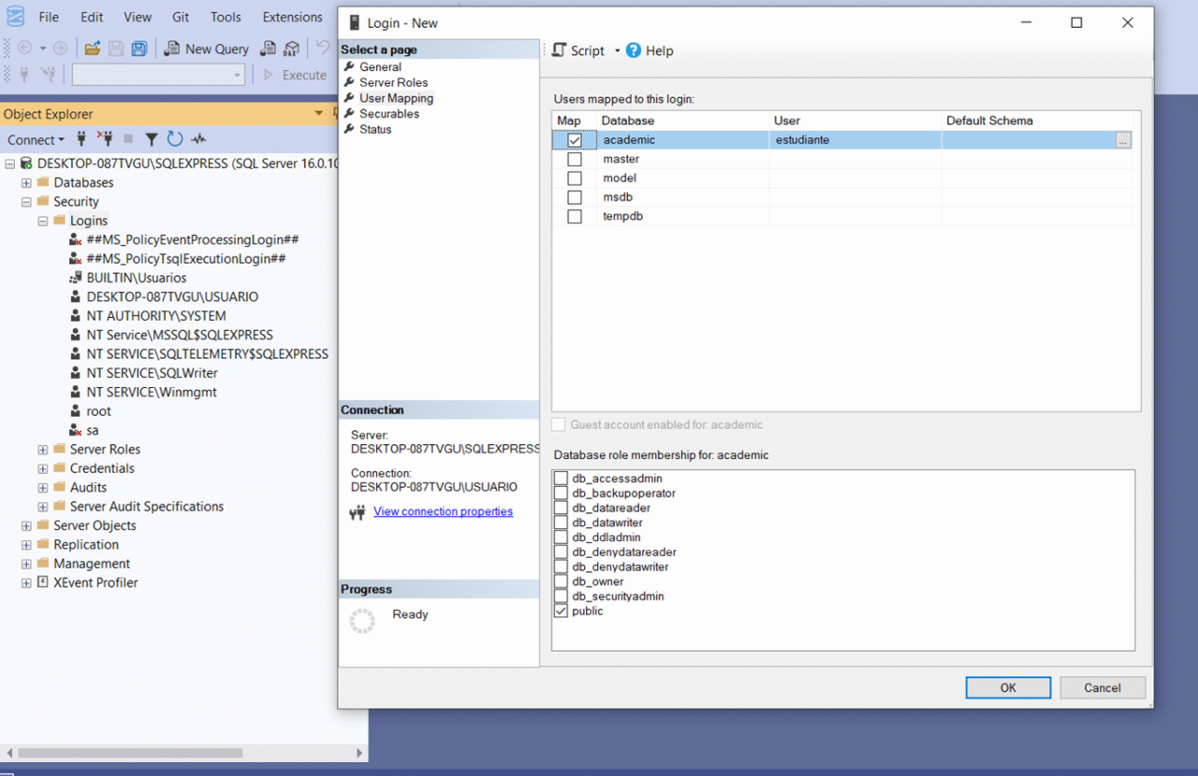Open Activity Monitor icon in Object Explorer
Viewport: 1198px width, 776px height.
198,139
